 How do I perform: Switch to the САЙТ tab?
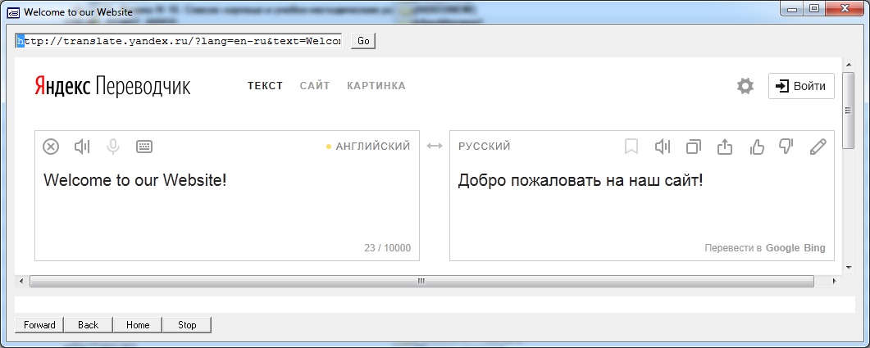[315, 86]
